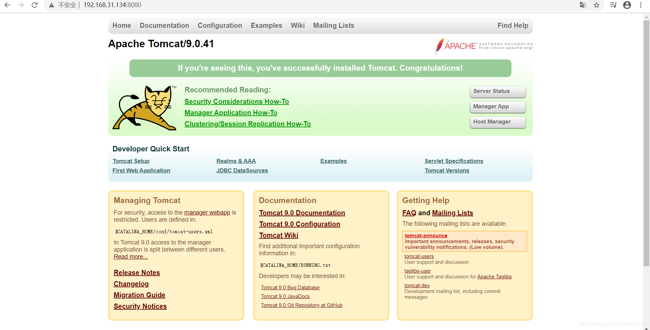Open the Release Notes link

137,273
